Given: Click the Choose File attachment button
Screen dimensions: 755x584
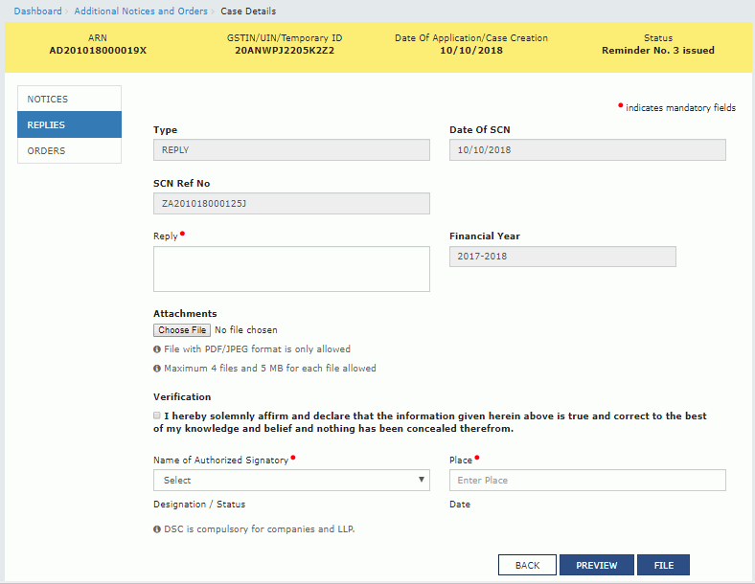Looking at the screenshot, I should click(x=182, y=330).
